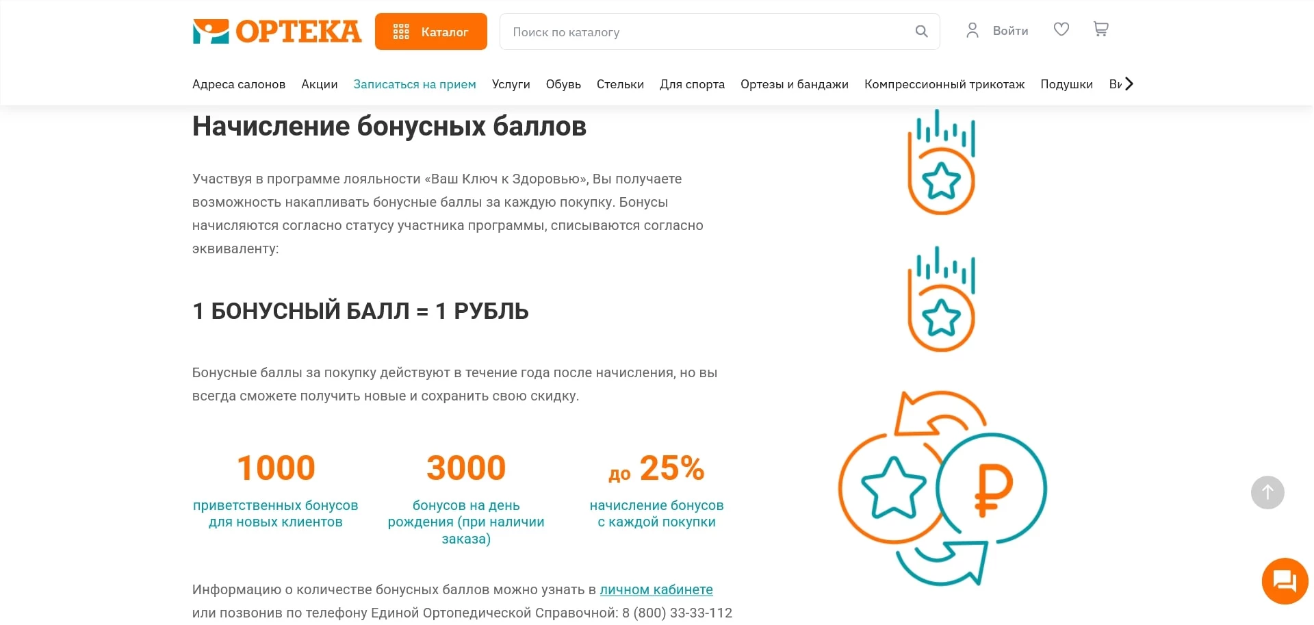Select Записаться на прием
1314x625 pixels.
pyautogui.click(x=414, y=84)
